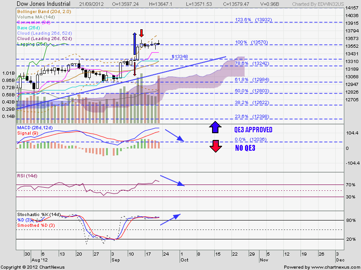Click the 'Dec' month label
The height and width of the screenshot is (270, 361).
pos(340,260)
